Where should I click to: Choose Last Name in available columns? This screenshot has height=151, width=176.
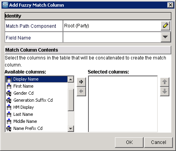[x=23, y=114]
